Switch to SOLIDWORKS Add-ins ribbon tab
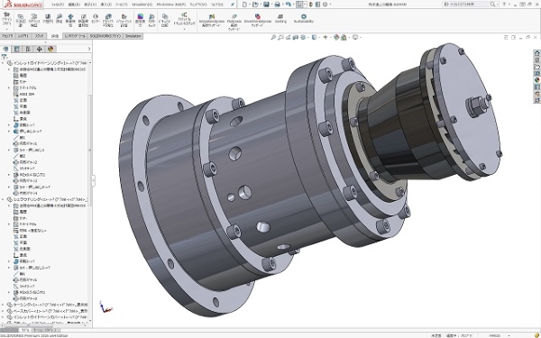Screen dimensions: 541x338 click(105, 36)
